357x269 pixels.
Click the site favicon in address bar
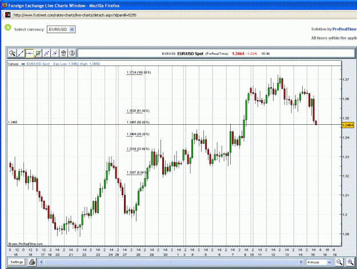(8, 15)
